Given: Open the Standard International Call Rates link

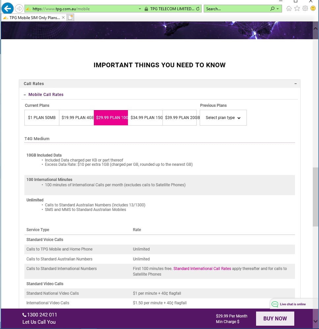Looking at the screenshot, I should point(202,269).
